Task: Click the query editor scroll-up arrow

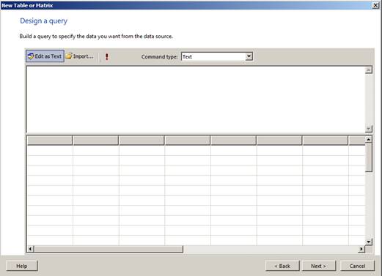Action: tap(369, 70)
